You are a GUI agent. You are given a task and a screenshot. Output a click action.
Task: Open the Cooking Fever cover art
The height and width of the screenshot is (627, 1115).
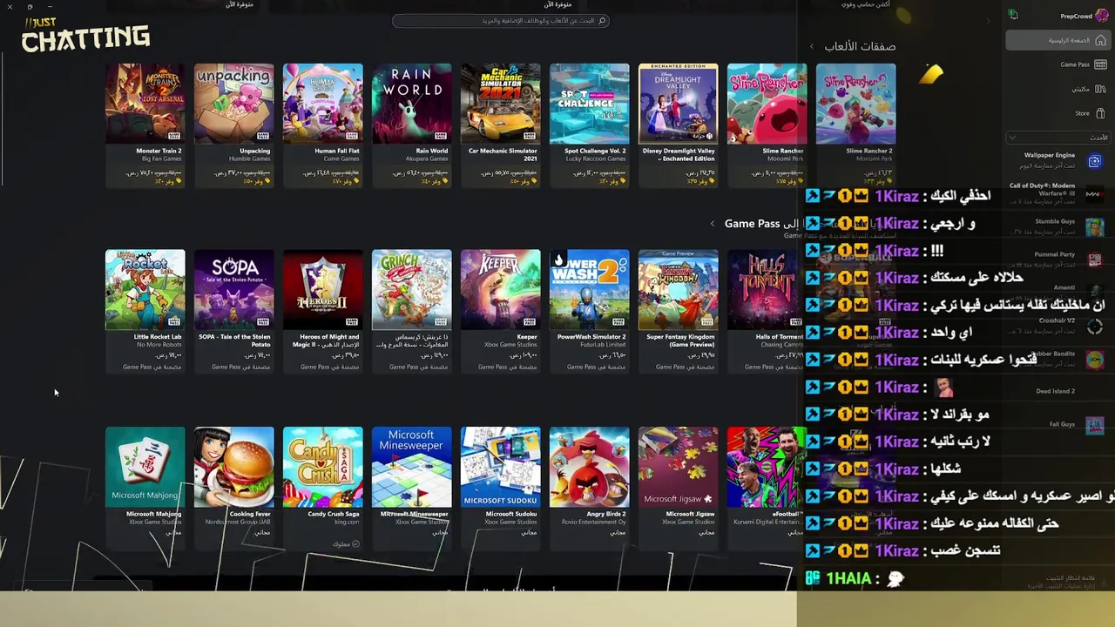tap(234, 467)
